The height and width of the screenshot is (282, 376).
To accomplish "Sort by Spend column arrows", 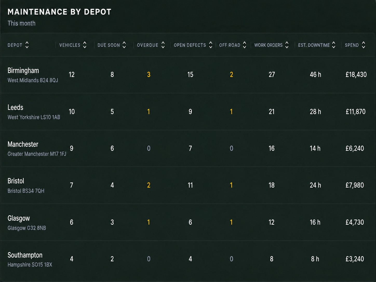I will coord(364,45).
